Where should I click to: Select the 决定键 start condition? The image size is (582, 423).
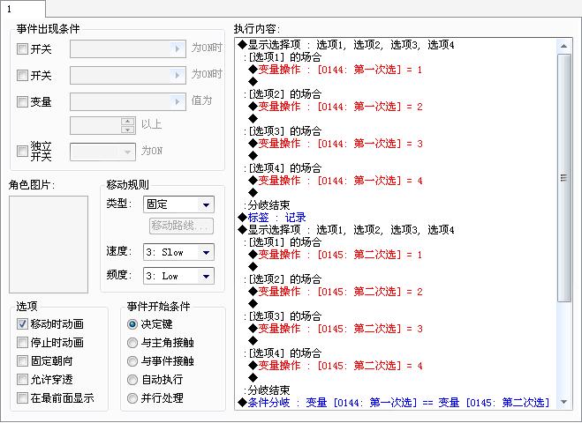point(132,324)
